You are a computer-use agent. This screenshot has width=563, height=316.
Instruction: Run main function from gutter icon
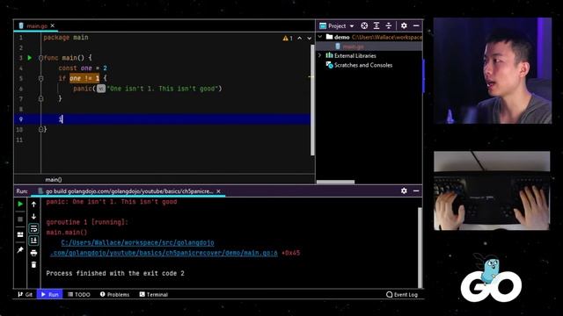tap(30, 58)
